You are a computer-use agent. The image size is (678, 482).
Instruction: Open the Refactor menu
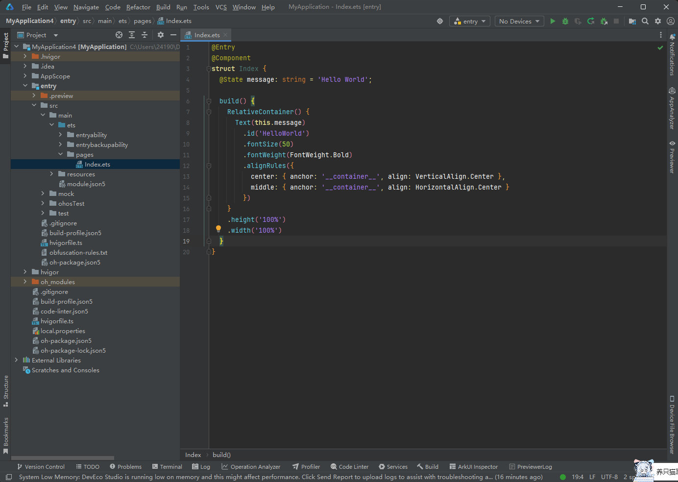[x=138, y=7]
